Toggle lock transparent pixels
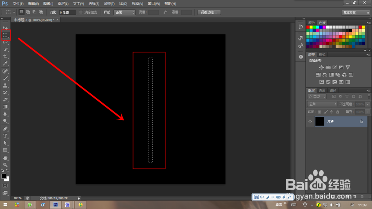 click(320, 112)
